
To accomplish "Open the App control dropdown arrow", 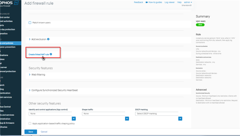I will 74,118.
